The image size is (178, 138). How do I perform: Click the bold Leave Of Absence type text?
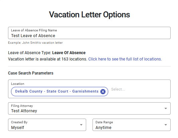click(69, 53)
